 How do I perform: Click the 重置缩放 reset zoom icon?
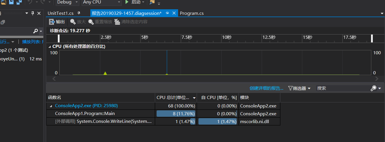(x=91, y=22)
